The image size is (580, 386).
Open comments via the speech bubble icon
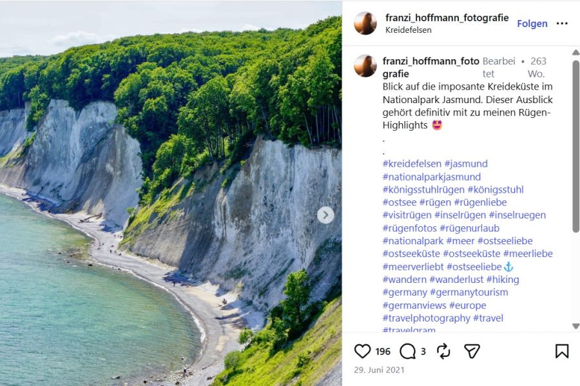pyautogui.click(x=408, y=351)
